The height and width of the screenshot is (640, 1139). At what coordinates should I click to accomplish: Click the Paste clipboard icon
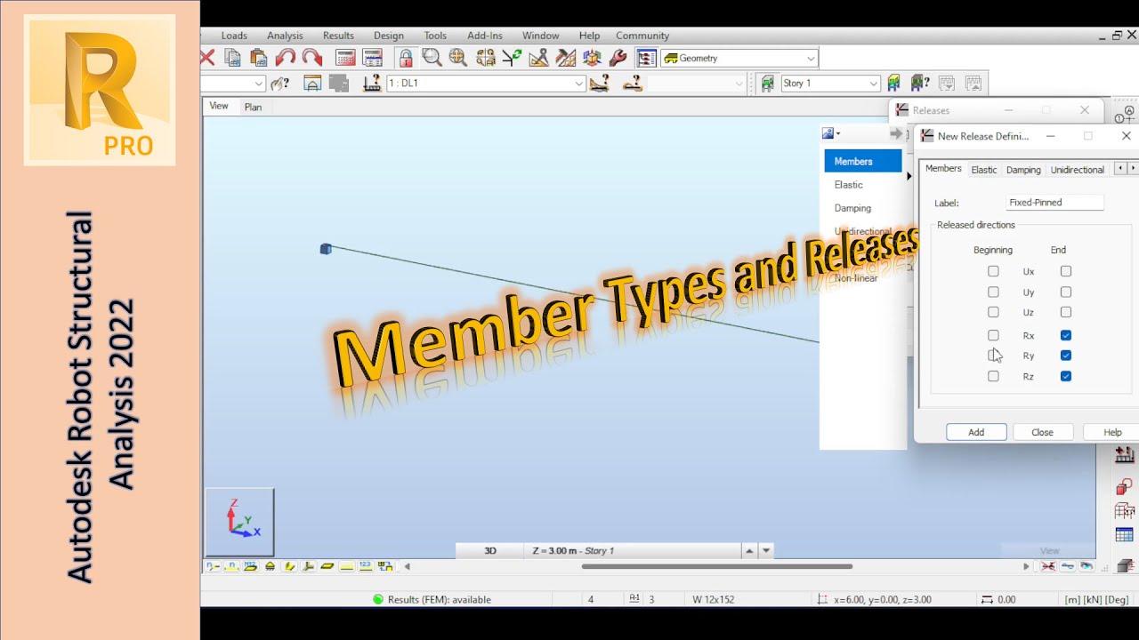click(259, 58)
